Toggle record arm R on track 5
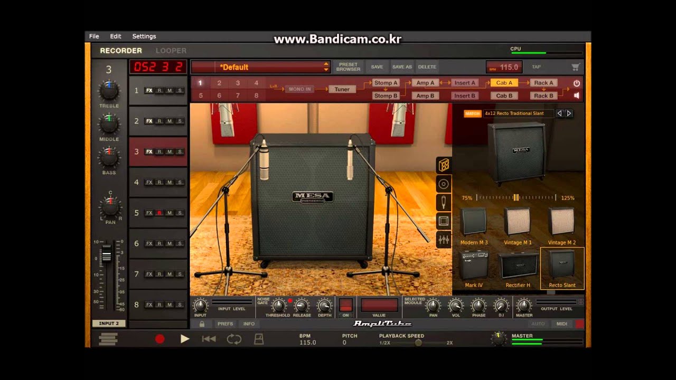This screenshot has width=676, height=380. pyautogui.click(x=159, y=213)
